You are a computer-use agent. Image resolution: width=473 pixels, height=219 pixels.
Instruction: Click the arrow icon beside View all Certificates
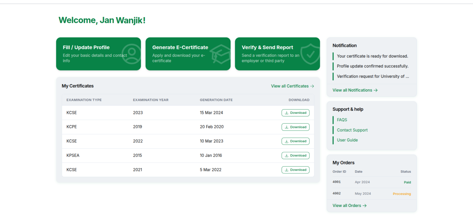click(312, 86)
